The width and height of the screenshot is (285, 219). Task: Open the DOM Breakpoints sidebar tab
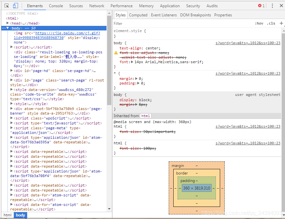[195, 15]
